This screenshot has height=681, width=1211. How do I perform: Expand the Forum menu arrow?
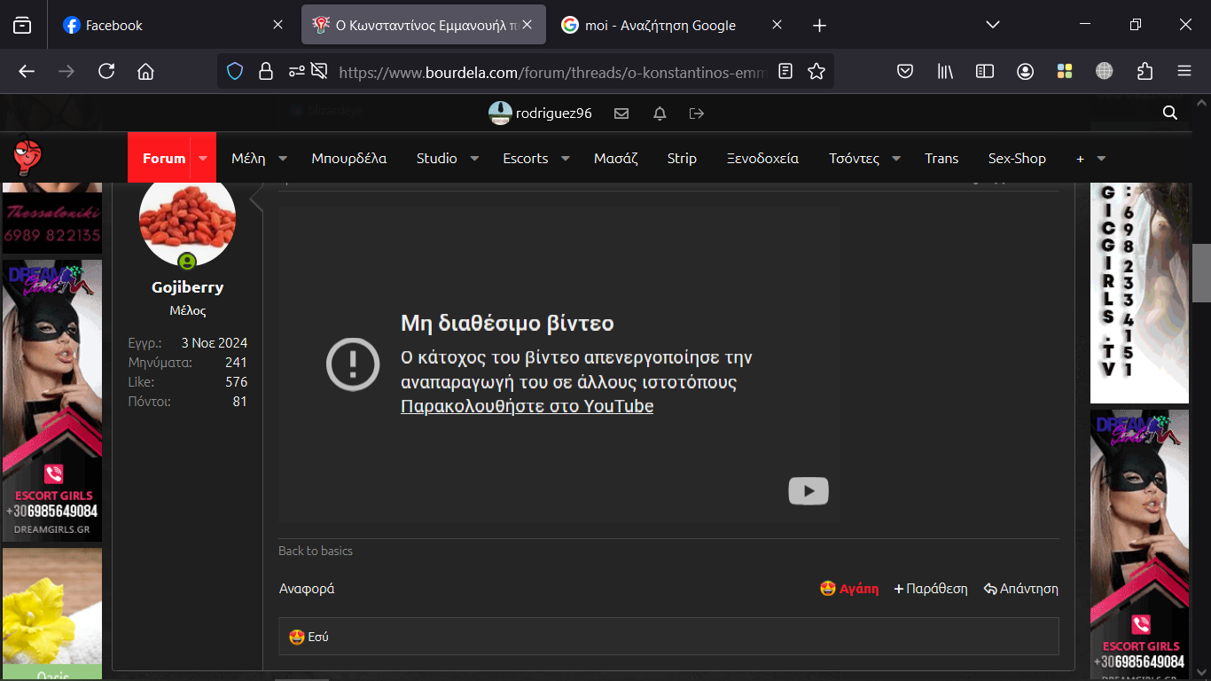(203, 159)
